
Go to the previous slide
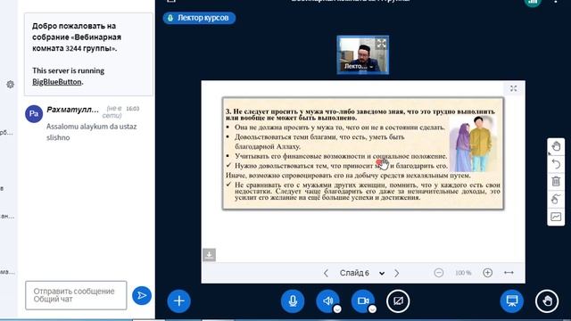coord(326,273)
